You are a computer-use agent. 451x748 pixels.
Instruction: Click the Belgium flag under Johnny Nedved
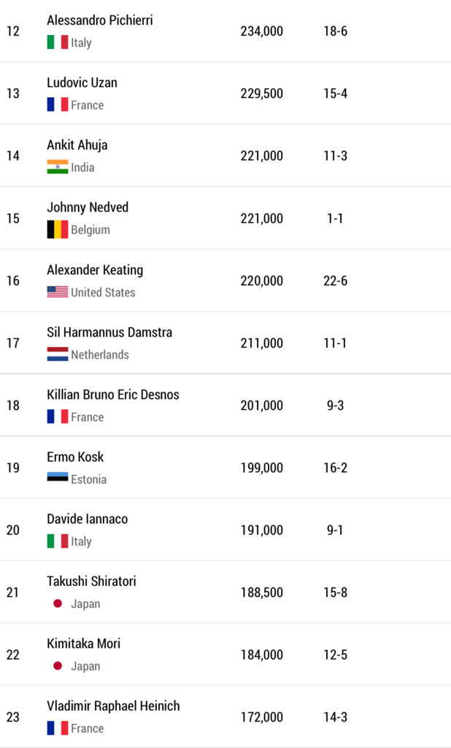[x=57, y=229]
